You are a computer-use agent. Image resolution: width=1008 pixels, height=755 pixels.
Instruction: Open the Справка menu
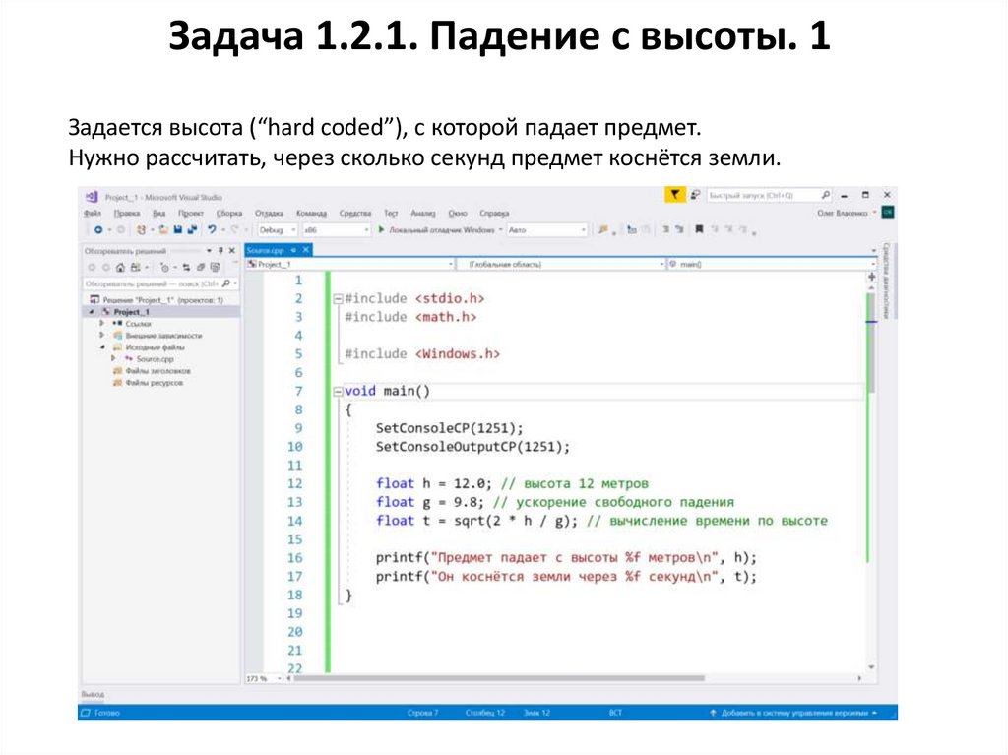click(x=494, y=213)
